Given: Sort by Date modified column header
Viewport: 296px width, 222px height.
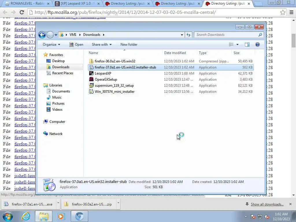Looking at the screenshot, I should pos(179,53).
